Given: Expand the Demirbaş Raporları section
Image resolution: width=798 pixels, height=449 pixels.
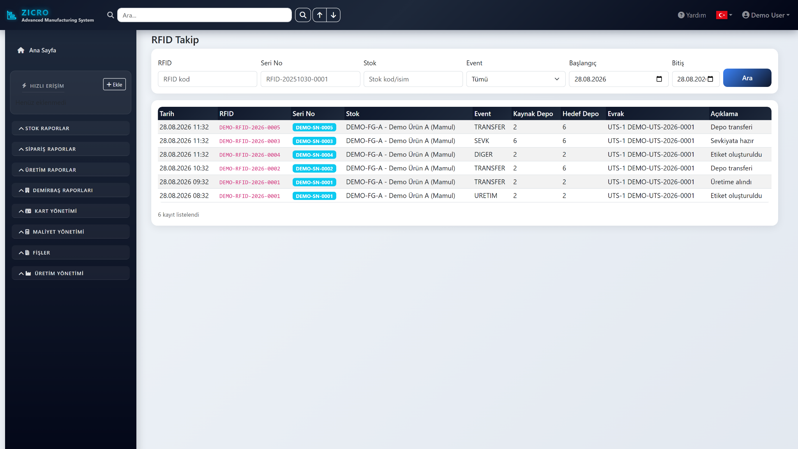Looking at the screenshot, I should (x=71, y=190).
